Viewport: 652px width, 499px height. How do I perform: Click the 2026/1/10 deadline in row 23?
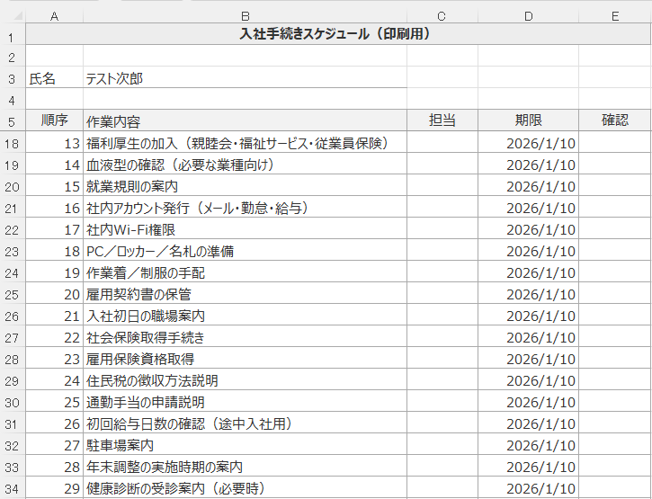click(528, 250)
